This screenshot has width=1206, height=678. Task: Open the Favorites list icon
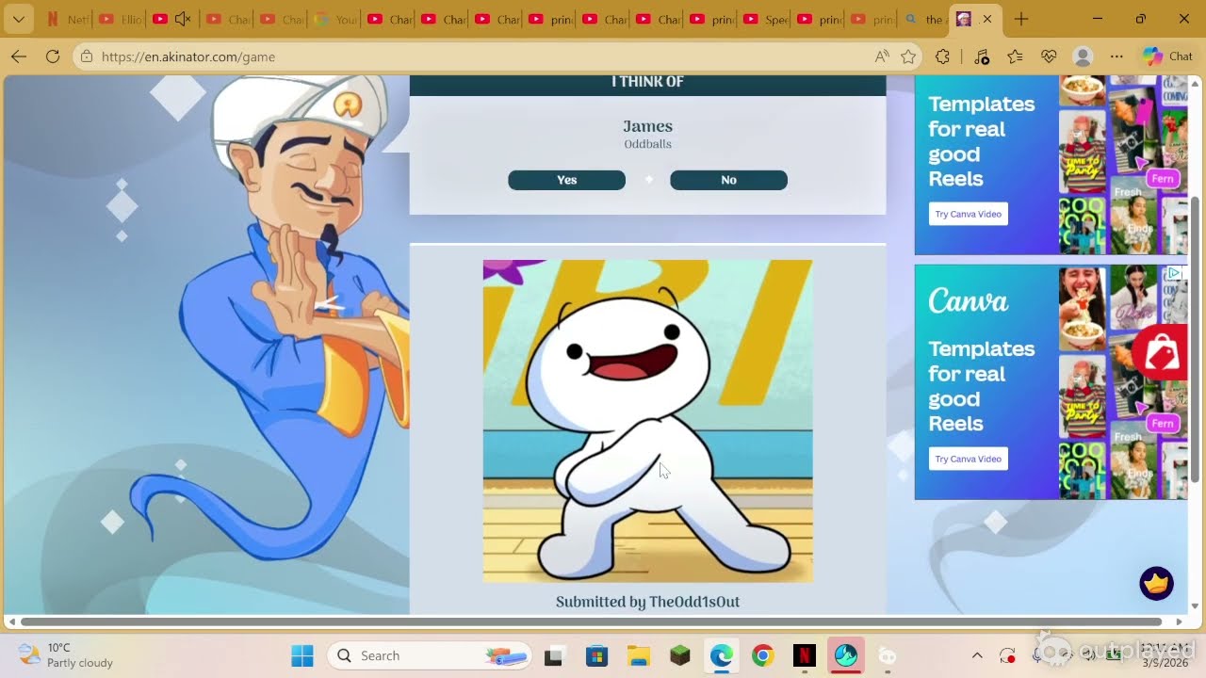(x=1015, y=56)
